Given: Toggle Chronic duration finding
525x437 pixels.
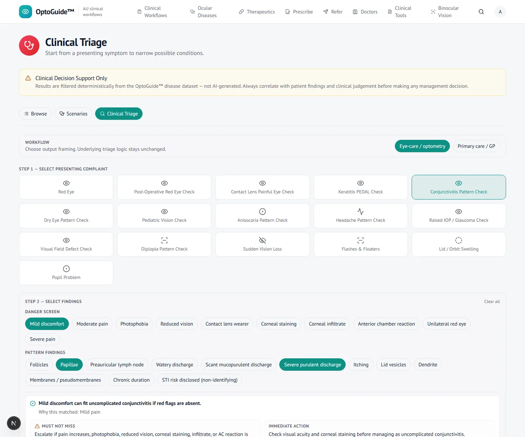Looking at the screenshot, I should (x=132, y=380).
